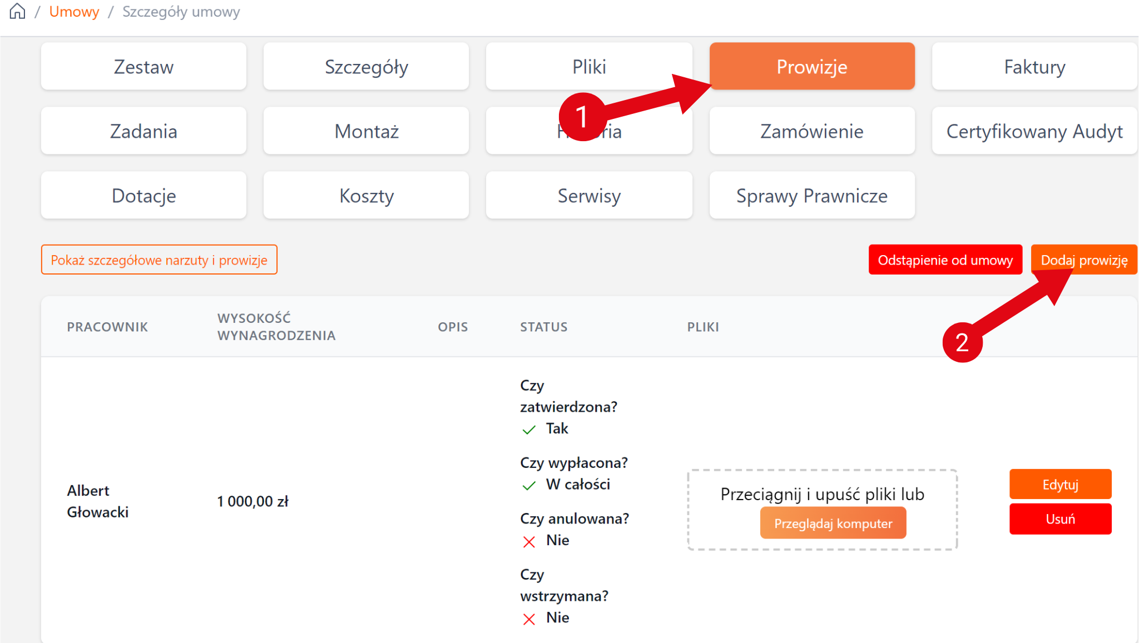Open the Zadania tab

[x=143, y=131]
